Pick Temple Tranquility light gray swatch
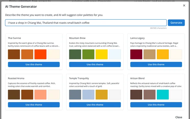190x119 pixels. pos(115,95)
